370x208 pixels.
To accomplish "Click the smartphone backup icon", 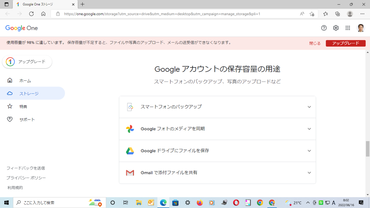I will click(130, 107).
